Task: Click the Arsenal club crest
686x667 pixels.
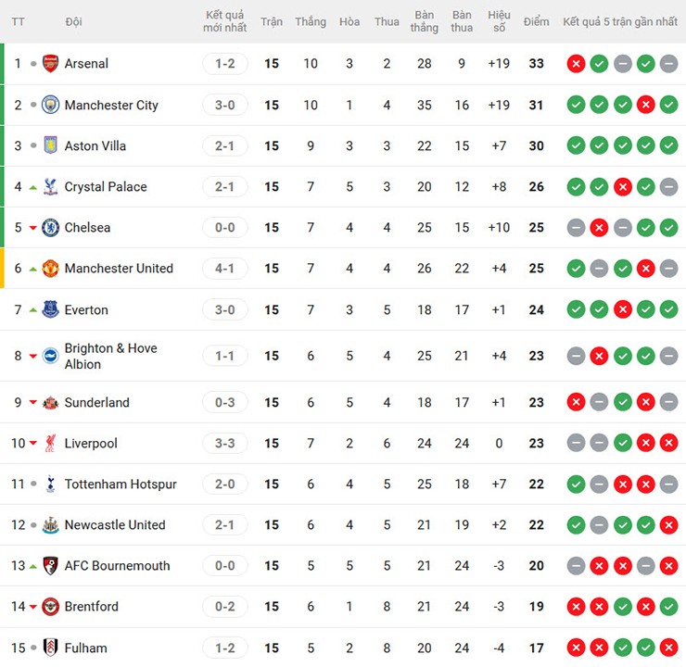Action: pos(50,64)
